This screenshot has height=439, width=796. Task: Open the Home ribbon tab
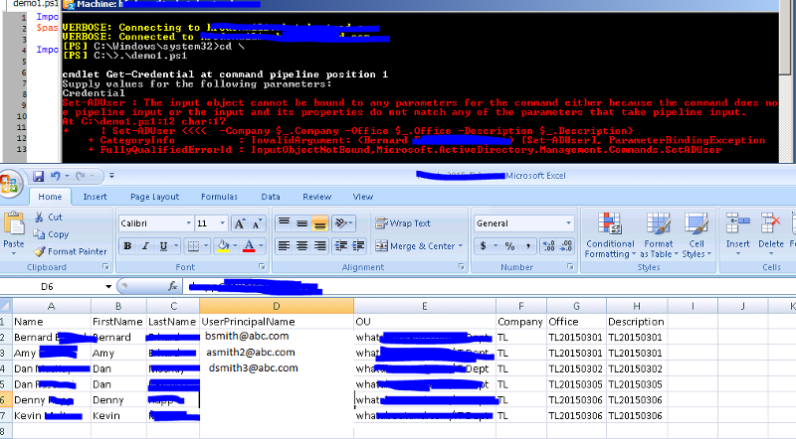50,197
